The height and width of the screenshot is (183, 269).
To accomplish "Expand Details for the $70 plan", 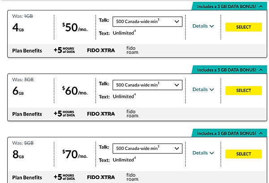I will 203,153.
